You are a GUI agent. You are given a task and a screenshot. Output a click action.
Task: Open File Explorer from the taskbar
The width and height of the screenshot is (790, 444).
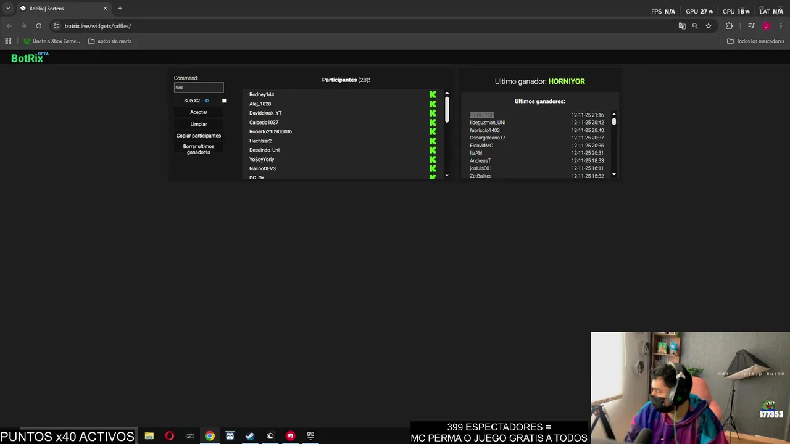(149, 436)
